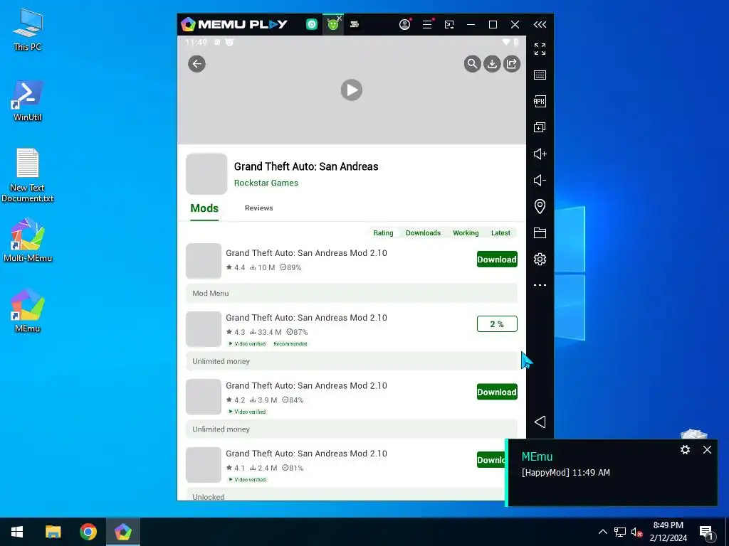Screen dimensions: 729x546
Task: Select the mod title with 87% working rate
Action: pyautogui.click(x=306, y=318)
